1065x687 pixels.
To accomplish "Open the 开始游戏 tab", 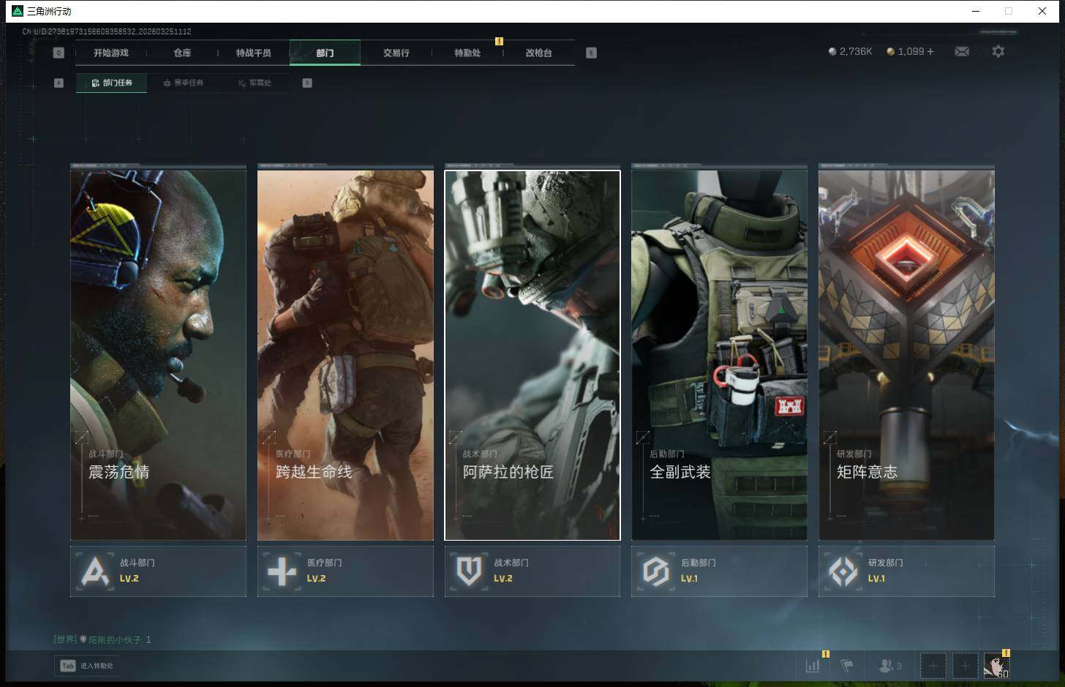I will pyautogui.click(x=111, y=53).
